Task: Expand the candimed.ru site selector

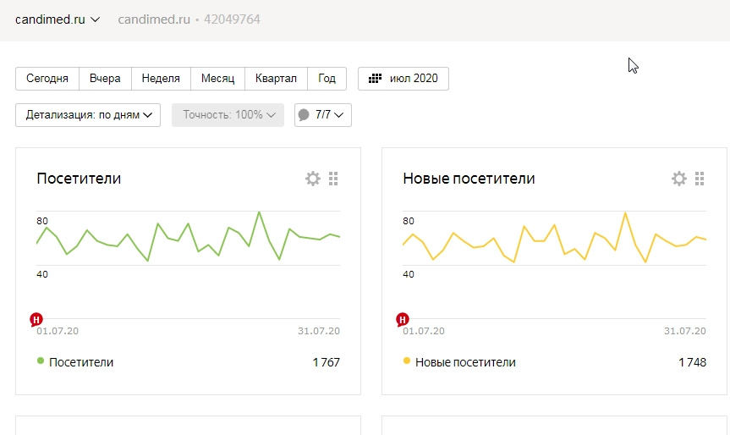Action: [x=58, y=19]
